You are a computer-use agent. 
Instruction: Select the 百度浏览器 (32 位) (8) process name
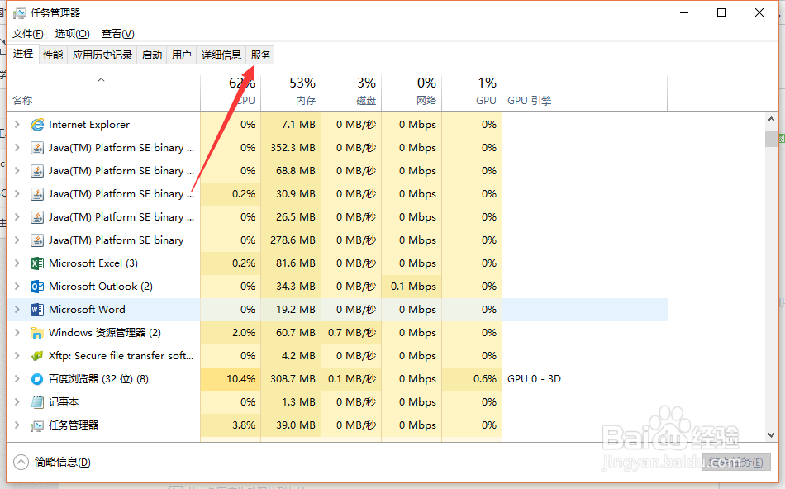coord(98,379)
